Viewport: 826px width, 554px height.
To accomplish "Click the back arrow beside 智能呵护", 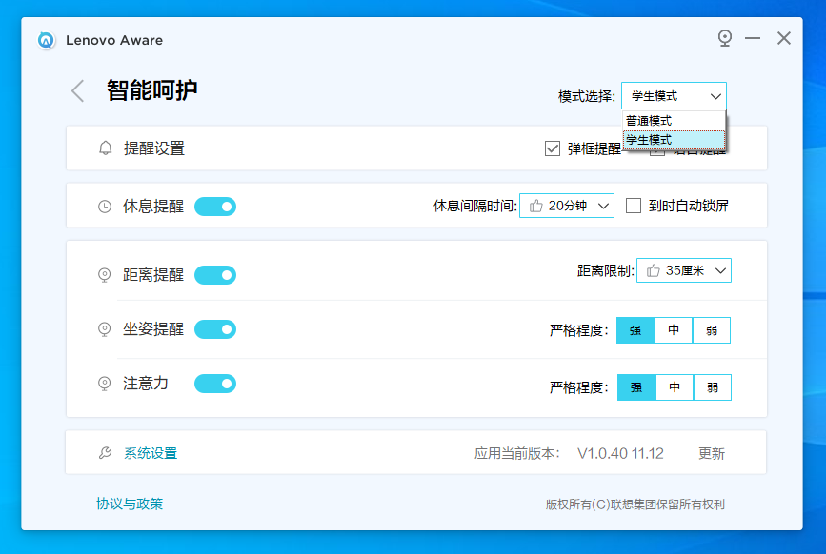I will pyautogui.click(x=78, y=91).
